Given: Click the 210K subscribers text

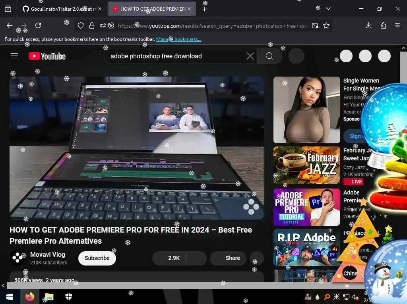Looking at the screenshot, I should (48, 263).
